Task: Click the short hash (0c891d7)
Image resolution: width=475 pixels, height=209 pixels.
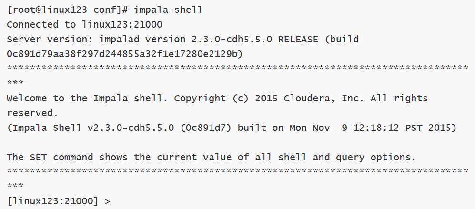Action: (206, 128)
